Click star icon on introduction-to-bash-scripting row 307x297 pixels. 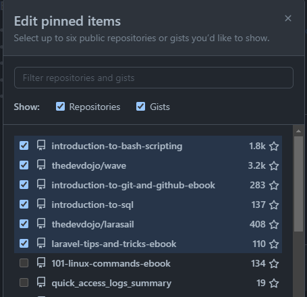coord(274,146)
